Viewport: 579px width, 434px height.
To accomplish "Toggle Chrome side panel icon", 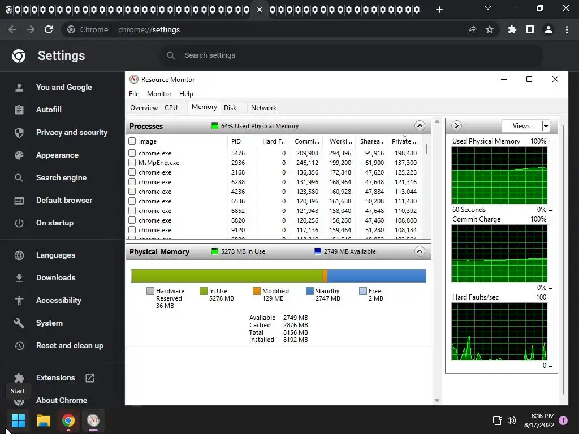I will (x=530, y=29).
